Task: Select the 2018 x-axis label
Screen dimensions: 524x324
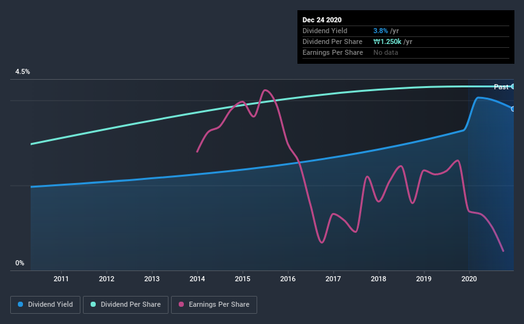Action: pos(378,279)
